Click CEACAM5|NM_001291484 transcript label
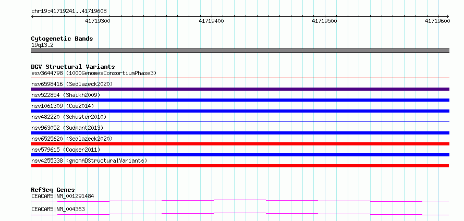The image size is (464, 221). coord(63,196)
